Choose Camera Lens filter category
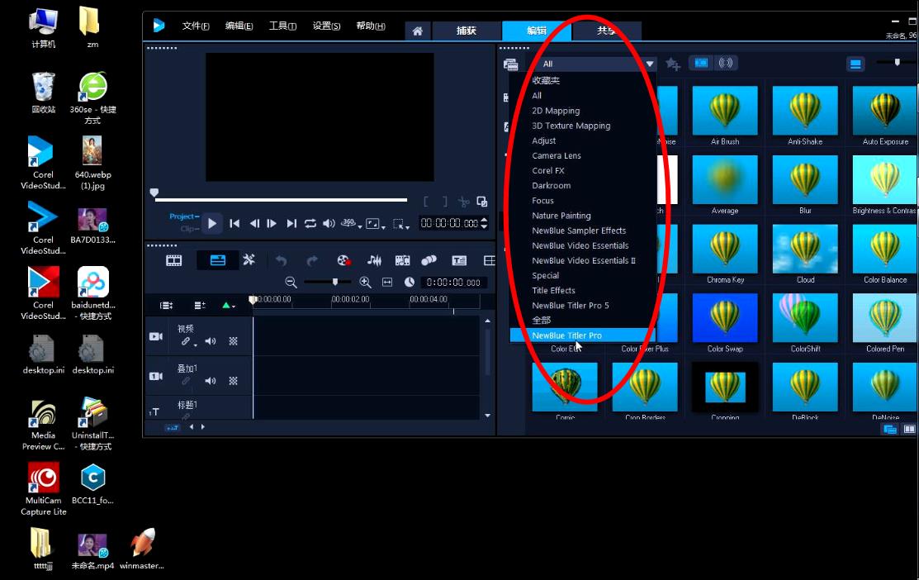Viewport: 919px width, 580px height. pos(557,155)
